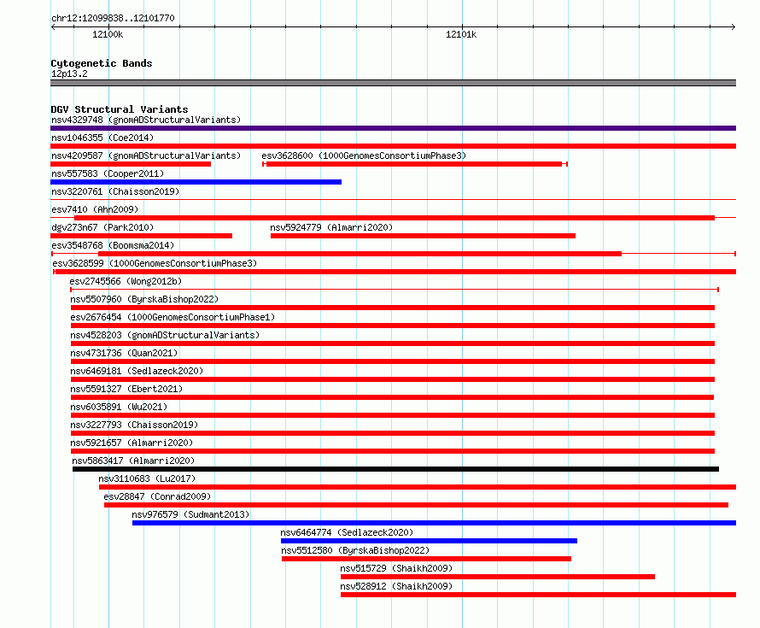Viewport: 760px width, 628px height.
Task: Select the black nsv5863417 variant bar
Action: tap(395, 469)
